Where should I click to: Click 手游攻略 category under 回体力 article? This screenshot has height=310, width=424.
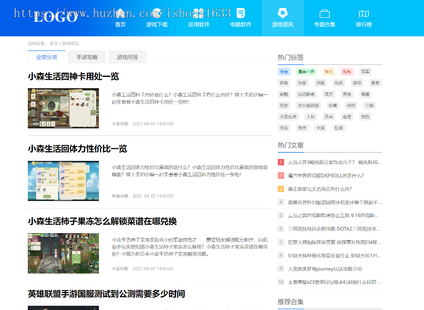tap(120, 196)
